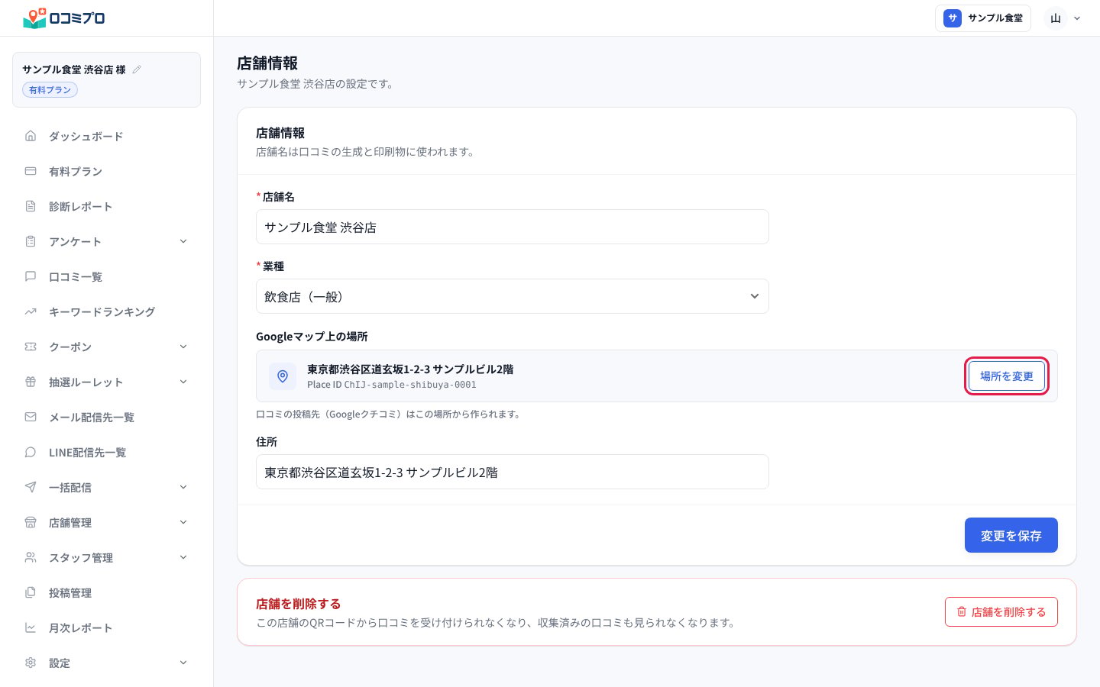Click the スタッフ管理 people icon
The height and width of the screenshot is (687, 1100).
31,557
